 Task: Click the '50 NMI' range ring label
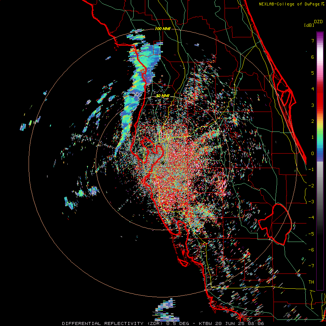(x=163, y=96)
